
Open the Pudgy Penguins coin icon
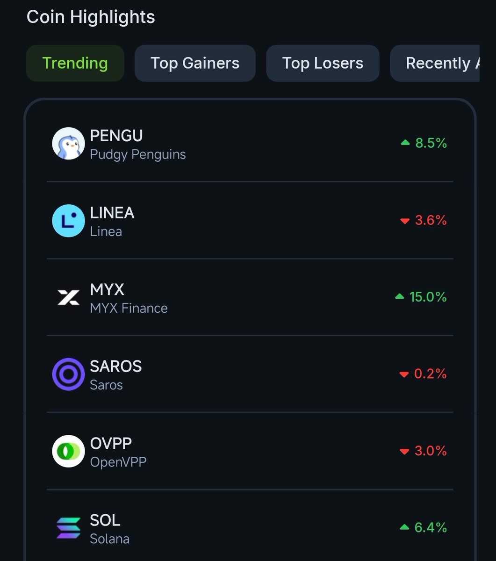(x=68, y=144)
